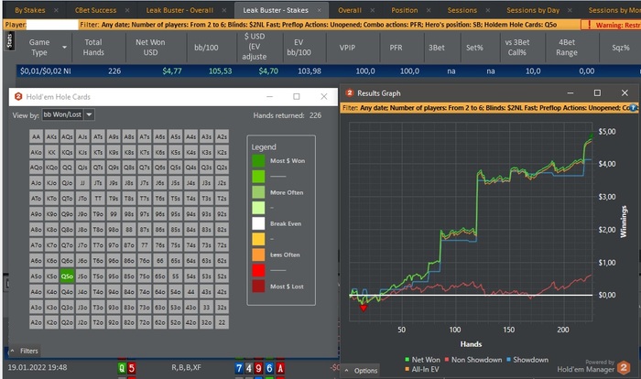Close the Sessions tab with its X

click(x=488, y=10)
